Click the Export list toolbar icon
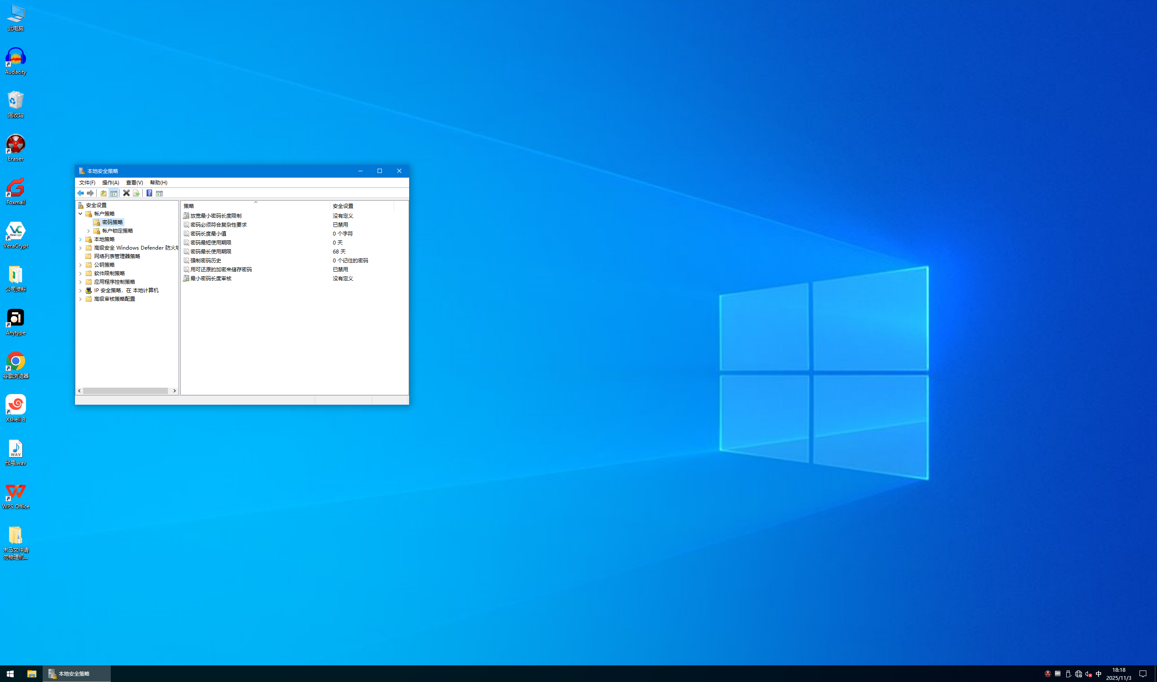Screen dimensions: 1157x682 [136, 193]
